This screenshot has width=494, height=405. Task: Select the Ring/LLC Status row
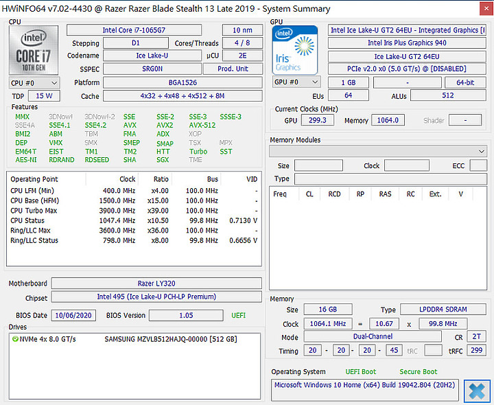pos(134,240)
